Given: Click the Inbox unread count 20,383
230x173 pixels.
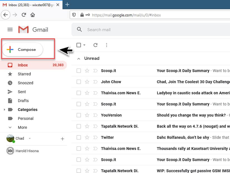Looking at the screenshot, I should pyautogui.click(x=58, y=65).
